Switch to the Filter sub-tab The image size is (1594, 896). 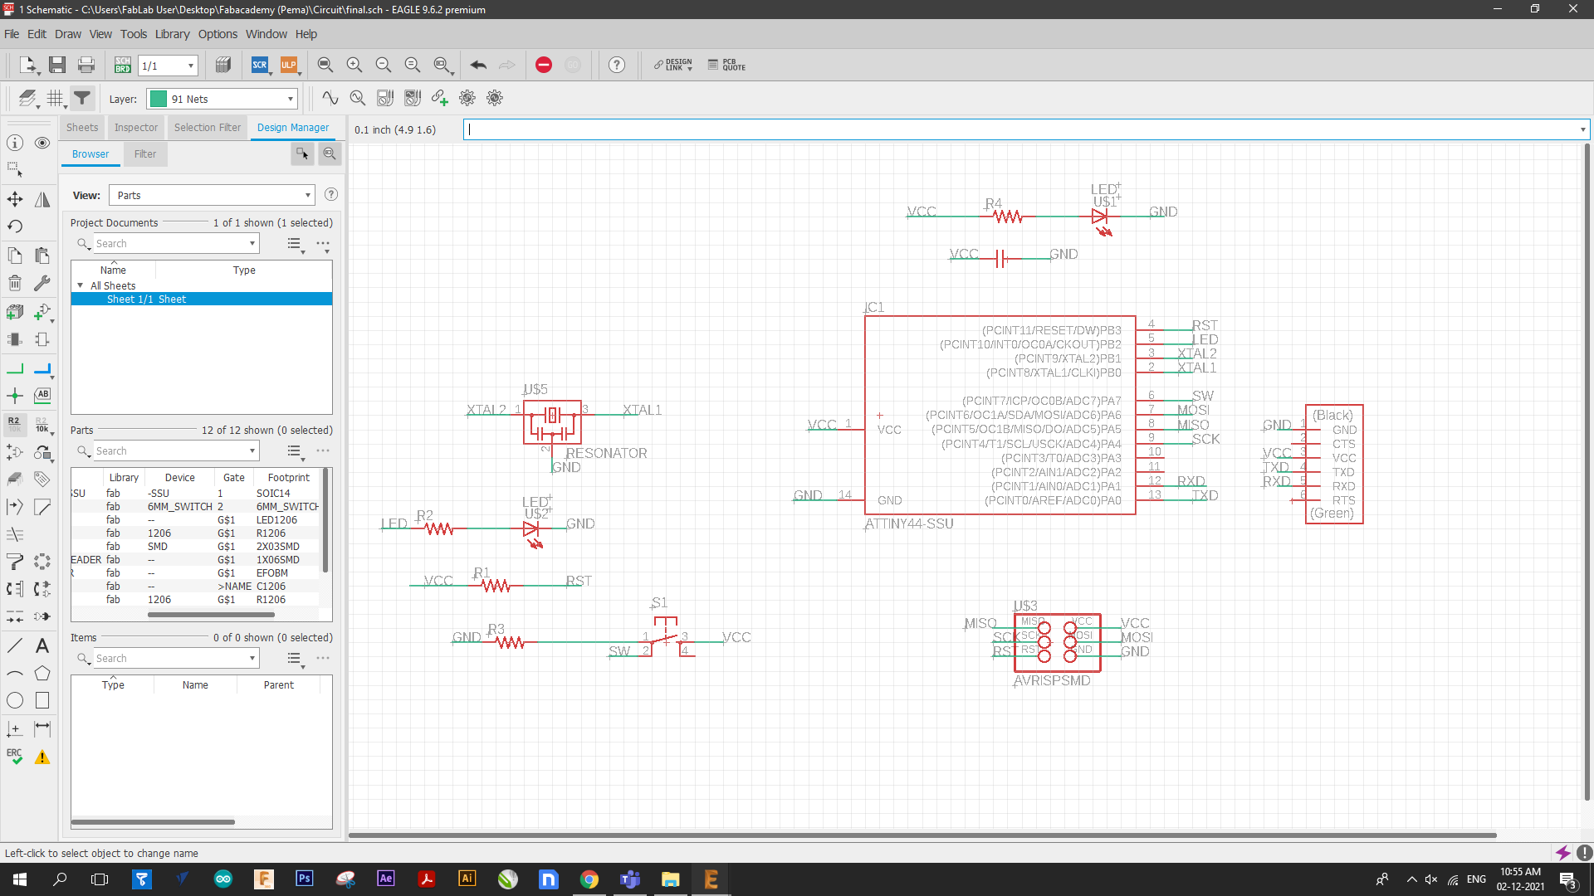145,153
